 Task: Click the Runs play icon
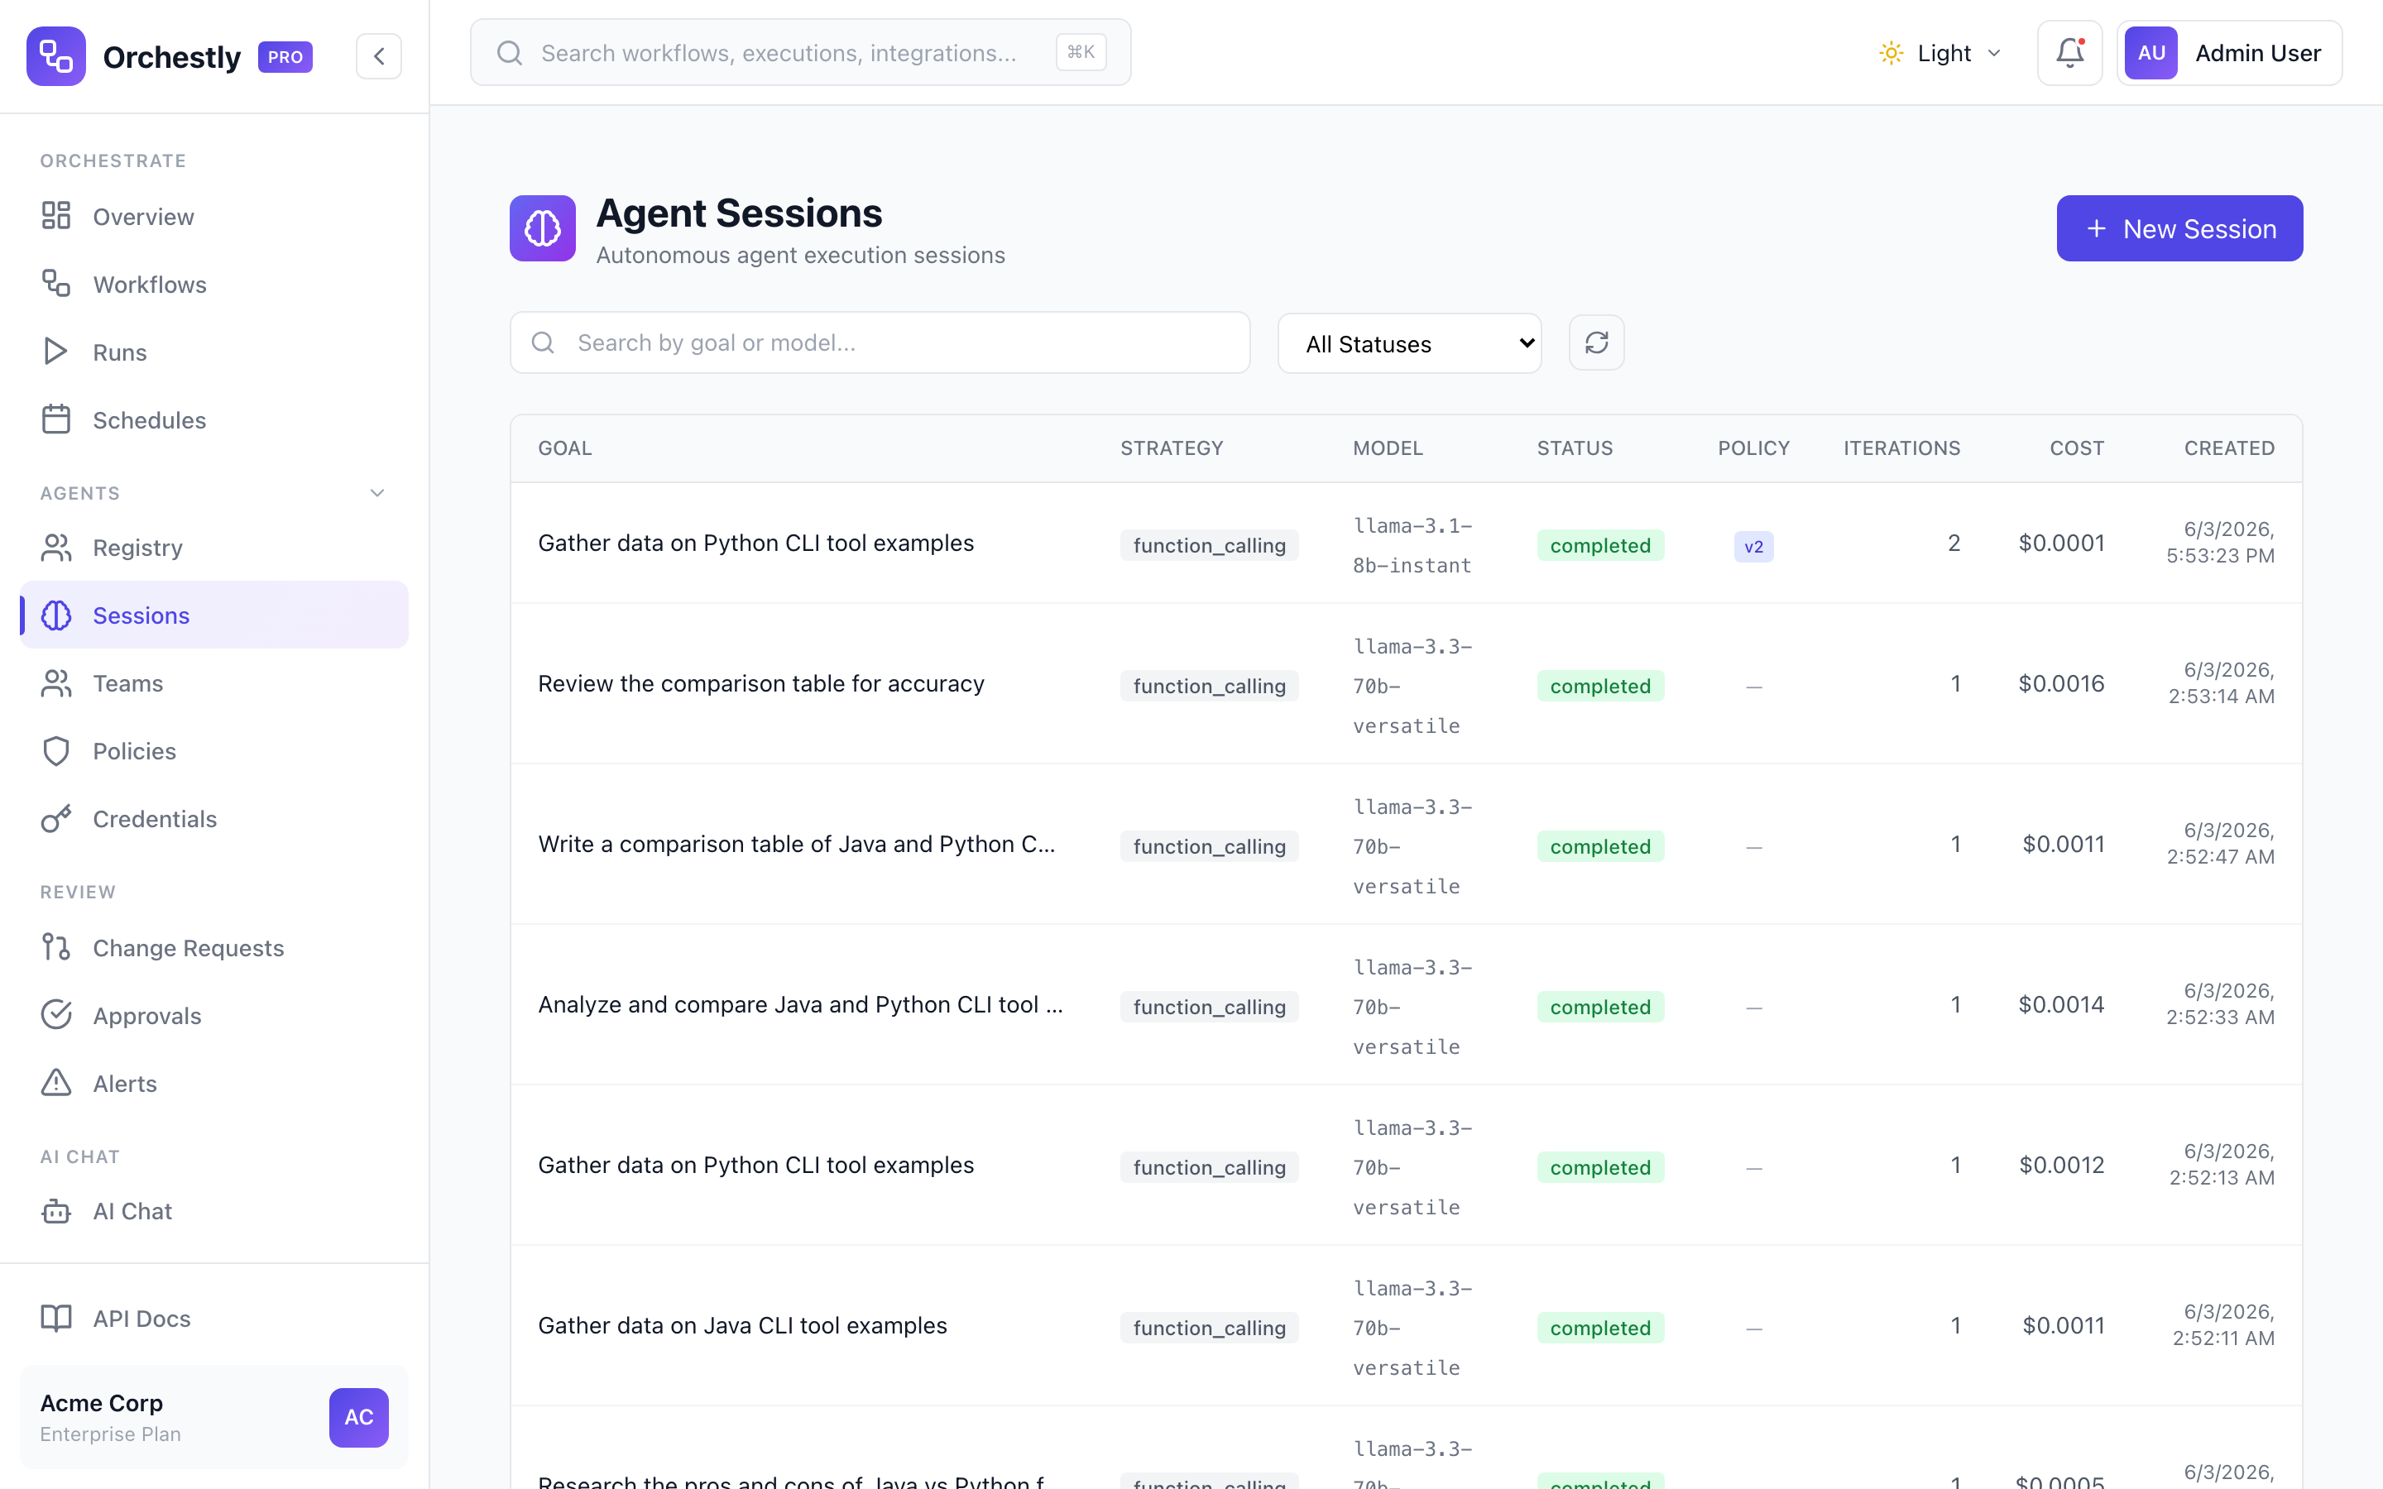[56, 352]
